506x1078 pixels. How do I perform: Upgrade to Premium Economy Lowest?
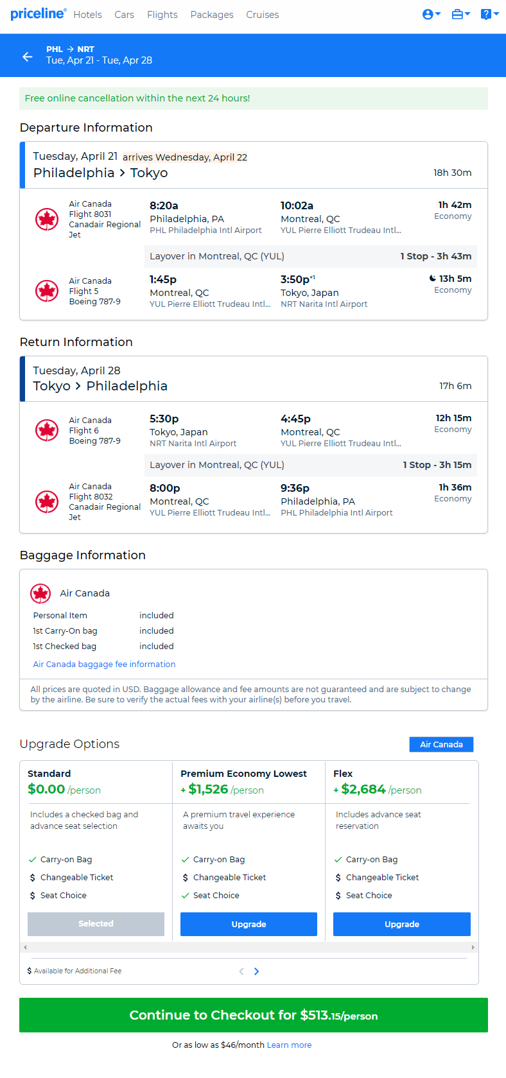249,924
